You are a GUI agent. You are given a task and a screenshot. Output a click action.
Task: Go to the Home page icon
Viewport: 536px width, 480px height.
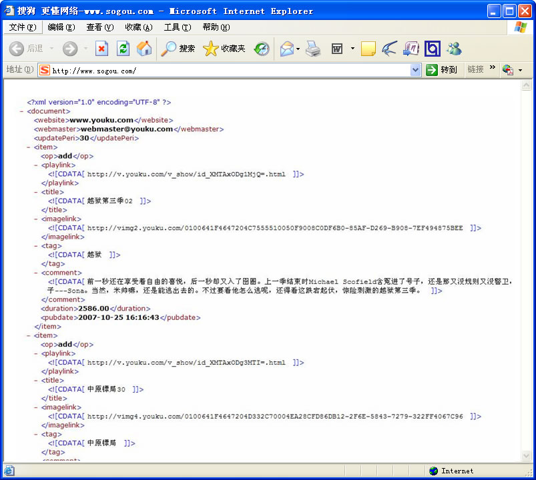pos(144,49)
